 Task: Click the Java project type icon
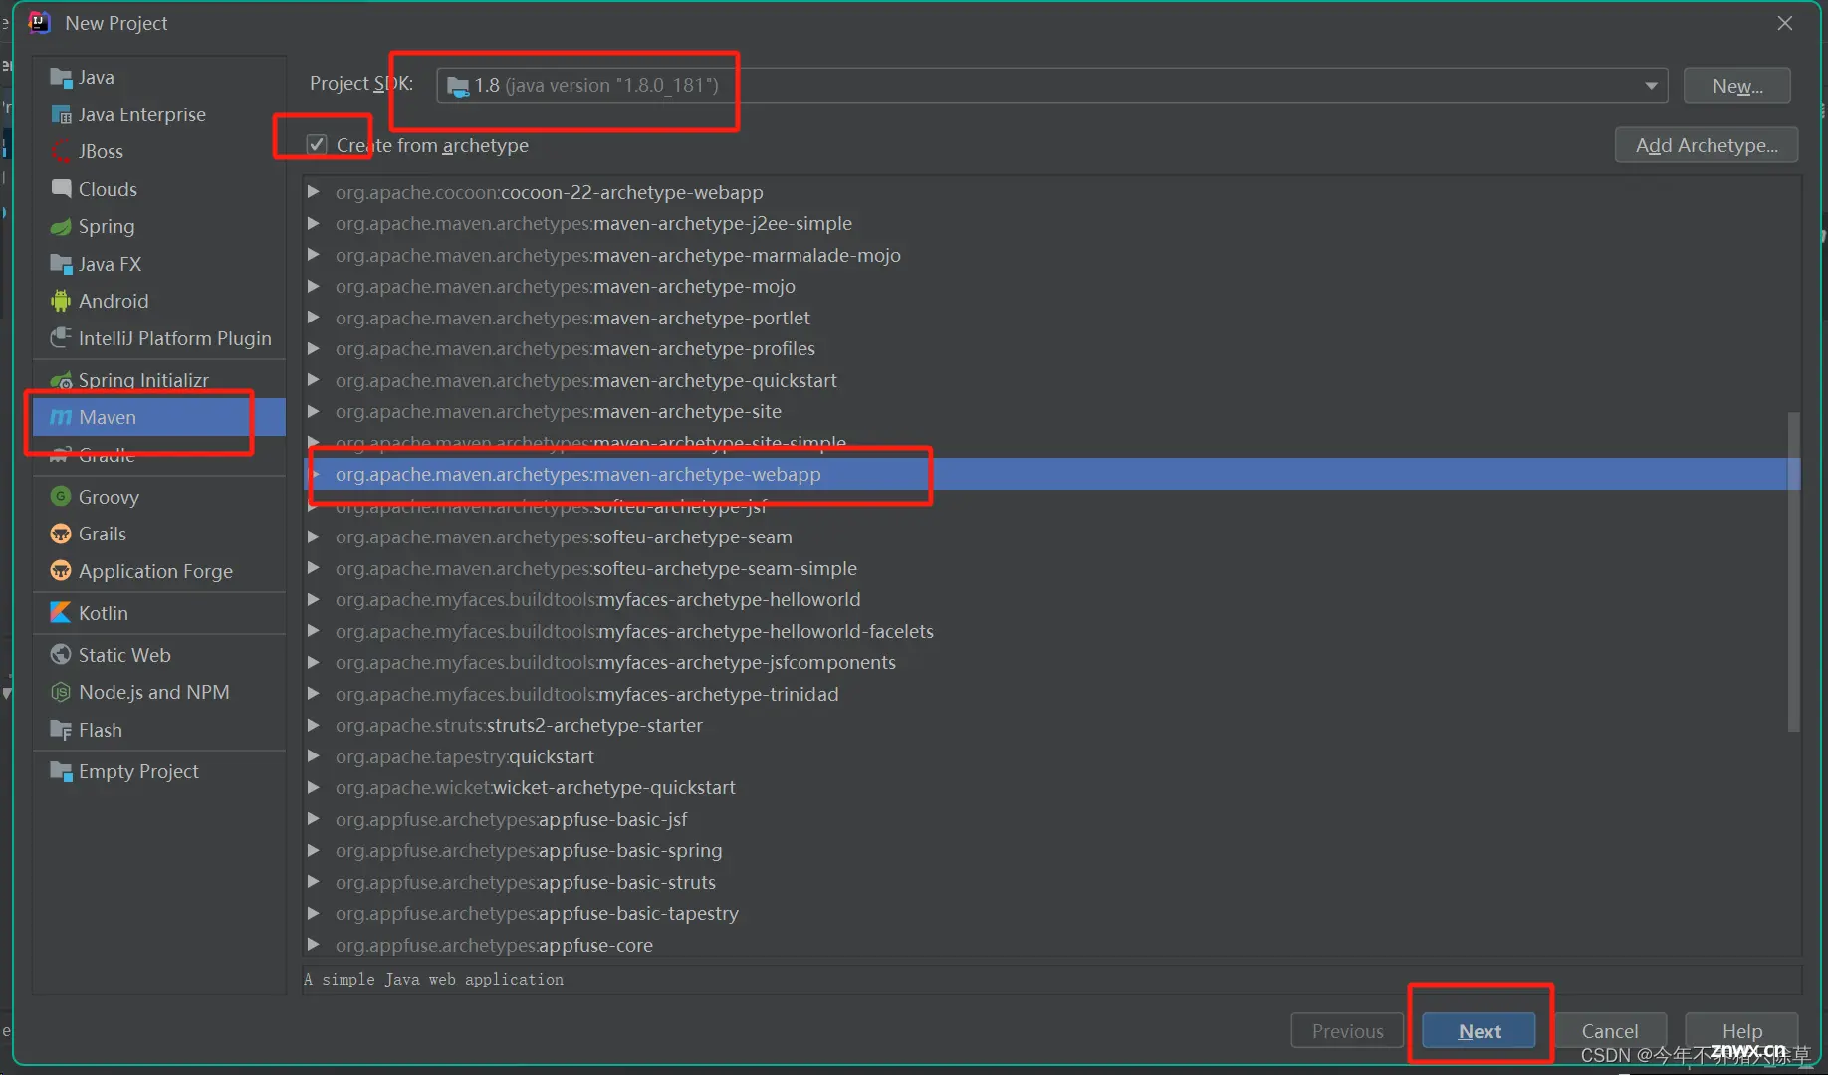point(61,78)
